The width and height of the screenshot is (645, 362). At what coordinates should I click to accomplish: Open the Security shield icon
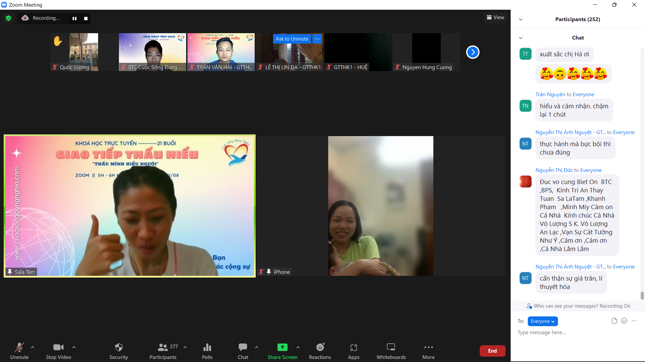(x=119, y=347)
